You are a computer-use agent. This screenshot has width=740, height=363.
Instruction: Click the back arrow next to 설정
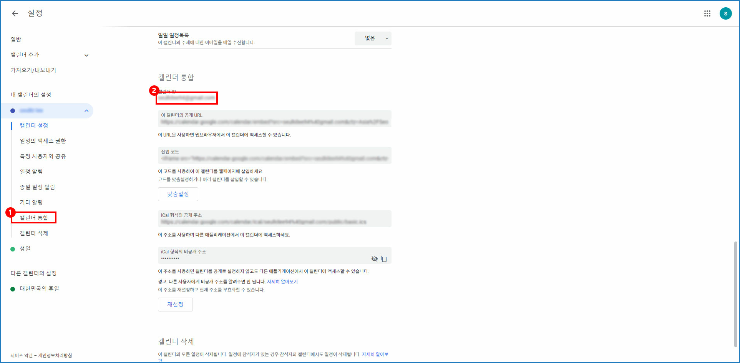[x=15, y=13]
